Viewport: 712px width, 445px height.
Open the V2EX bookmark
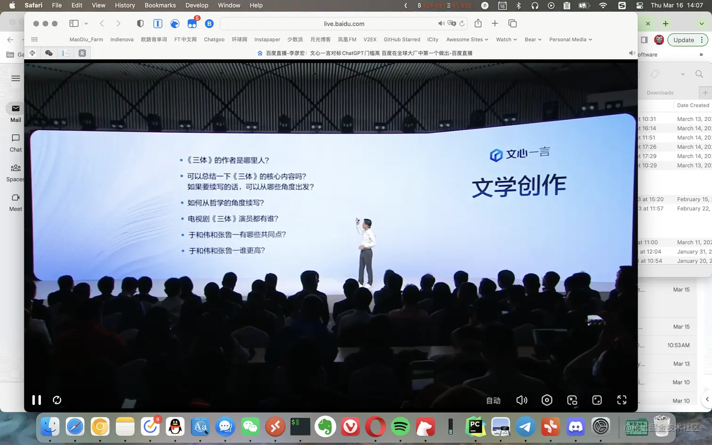coord(370,40)
